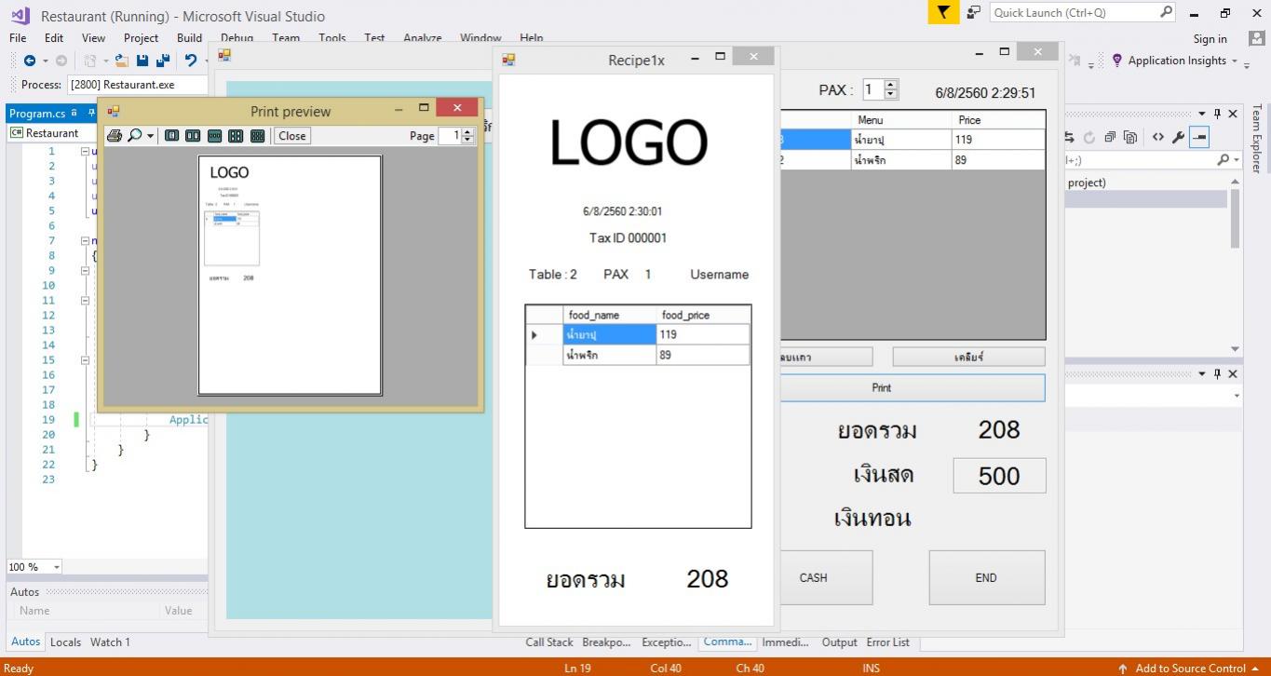Select one-page layout in Print preview
Viewport: 1271px width, 676px height.
(171, 136)
